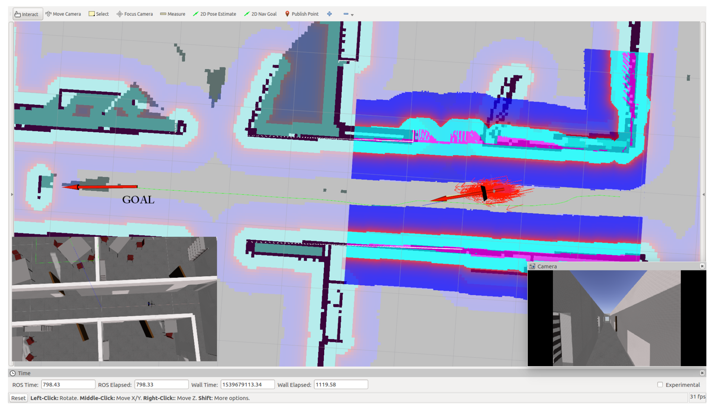Choose the Select tool
The height and width of the screenshot is (412, 714).
[x=99, y=14]
